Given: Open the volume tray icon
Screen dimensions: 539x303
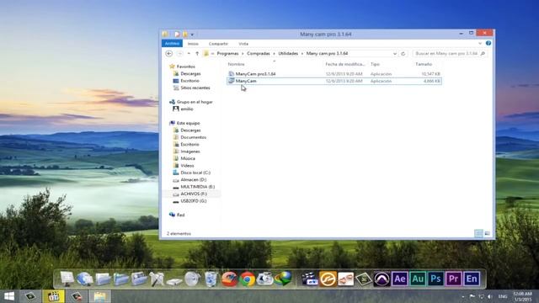Looking at the screenshot, I should (x=490, y=296).
